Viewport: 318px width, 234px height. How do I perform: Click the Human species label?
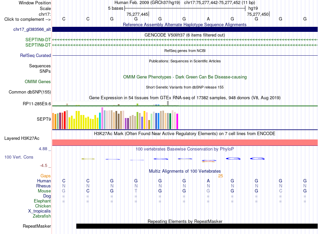tap(44, 181)
